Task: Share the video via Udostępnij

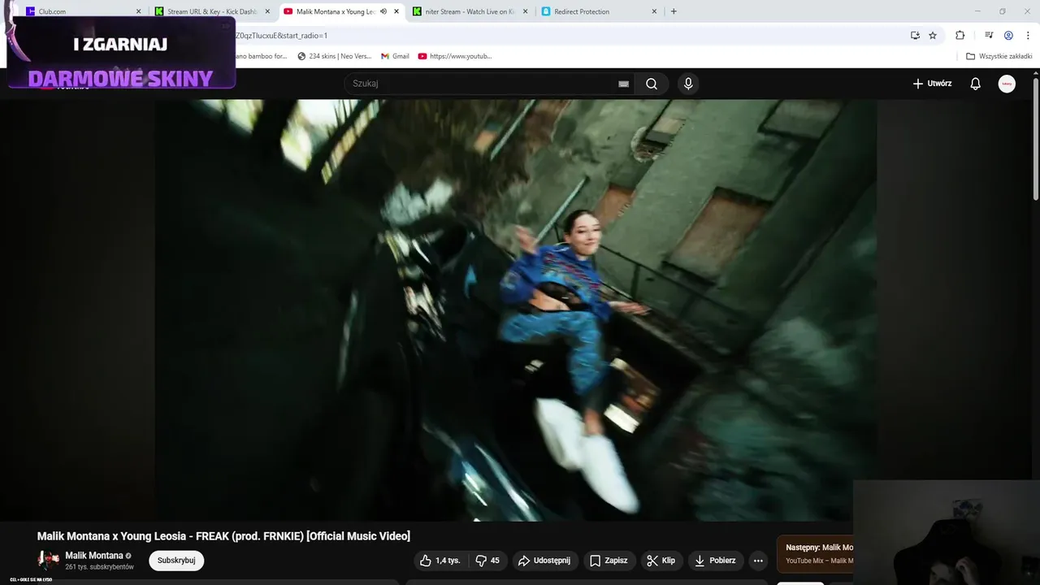Action: 544,561
